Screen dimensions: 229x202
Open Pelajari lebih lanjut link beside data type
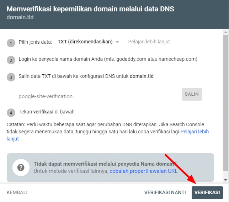pyautogui.click(x=149, y=42)
